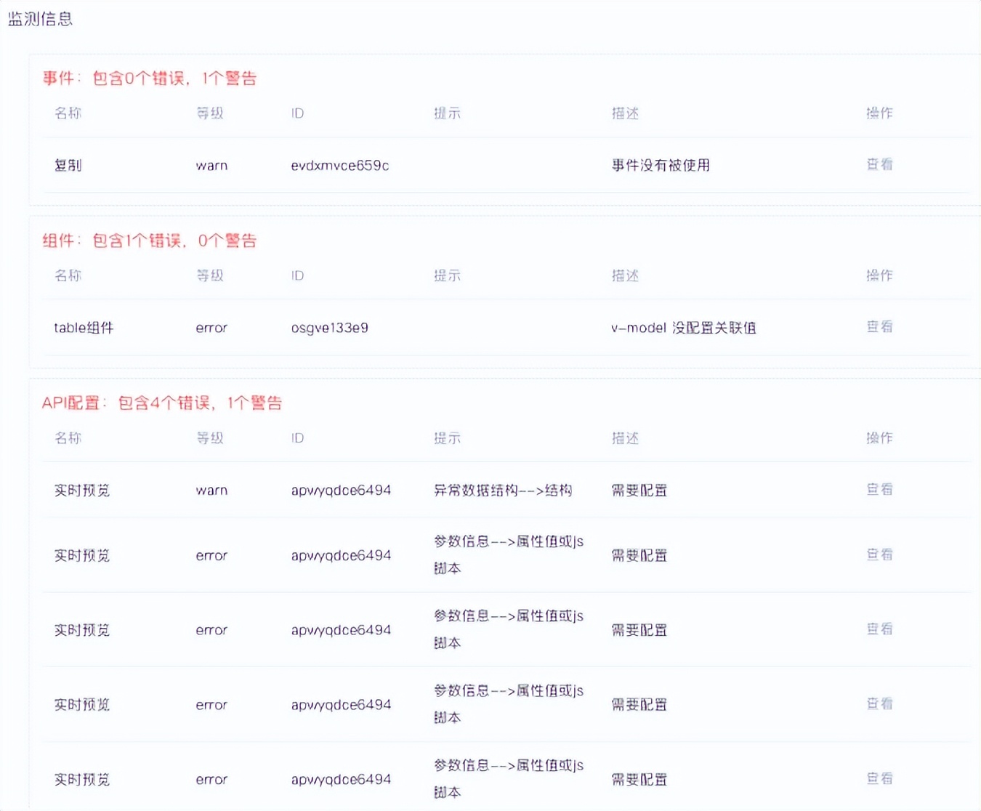The width and height of the screenshot is (981, 811).
Task: Click ID header in the 事件 table
Action: 297,113
